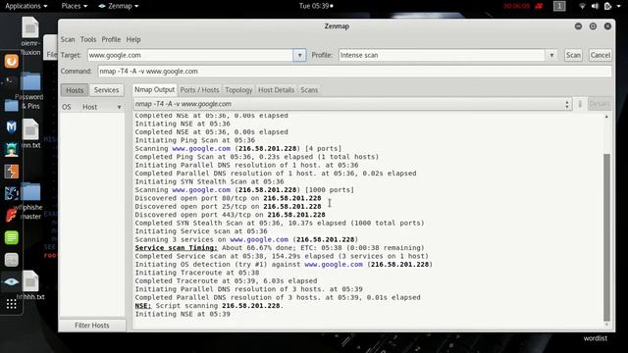Select the Services button
The height and width of the screenshot is (353, 628).
point(106,90)
